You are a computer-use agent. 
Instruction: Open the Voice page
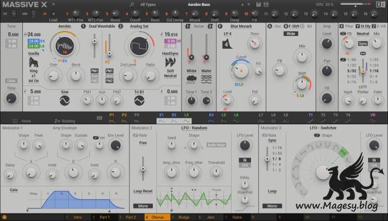[x=22, y=121]
